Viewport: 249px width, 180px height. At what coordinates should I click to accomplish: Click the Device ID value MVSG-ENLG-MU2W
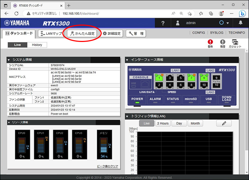tap(63, 69)
